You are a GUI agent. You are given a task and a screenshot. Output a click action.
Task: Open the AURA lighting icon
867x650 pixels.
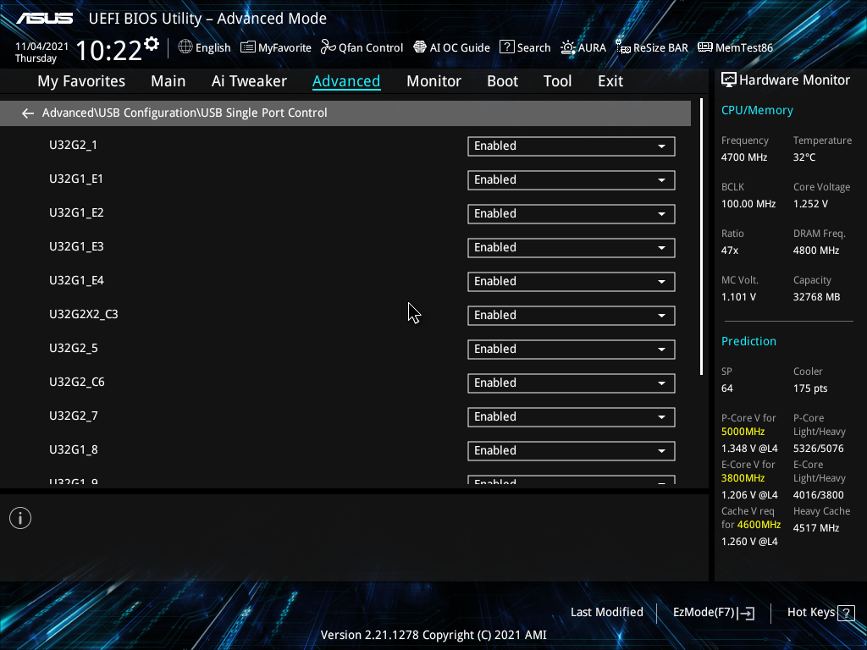pos(568,47)
